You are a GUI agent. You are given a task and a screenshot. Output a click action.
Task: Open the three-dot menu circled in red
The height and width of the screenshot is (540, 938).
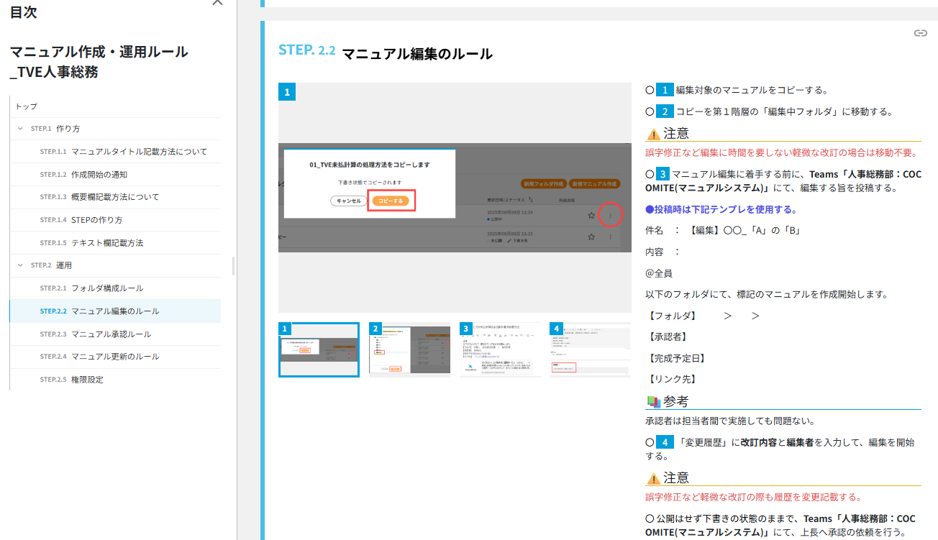click(610, 214)
